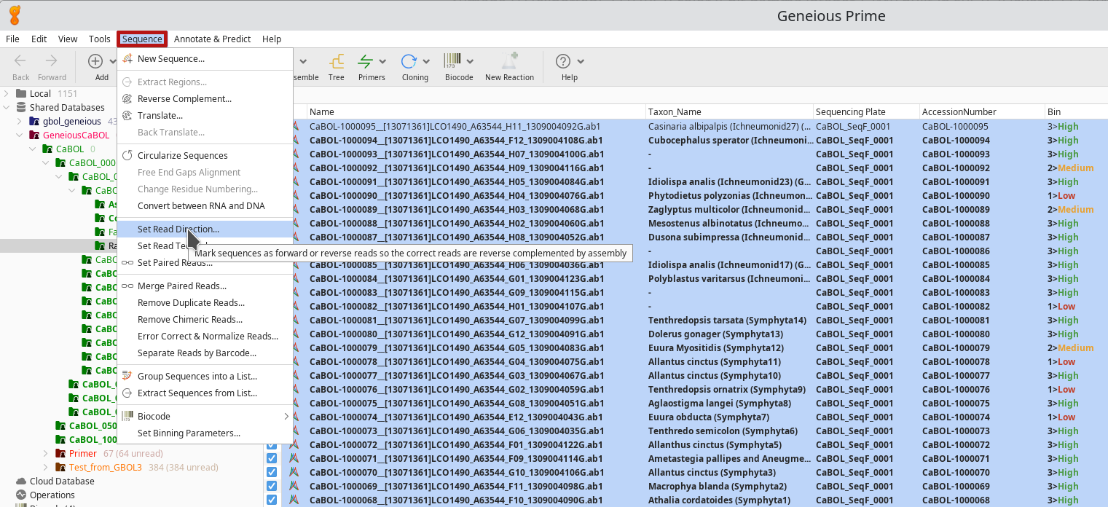Open the Cloning dropdown arrow
Screen dimensions: 1108x507
426,62
